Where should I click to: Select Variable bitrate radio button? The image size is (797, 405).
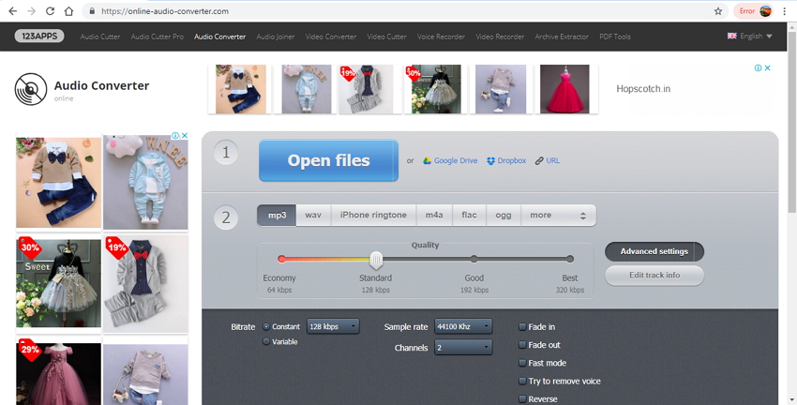coord(266,341)
